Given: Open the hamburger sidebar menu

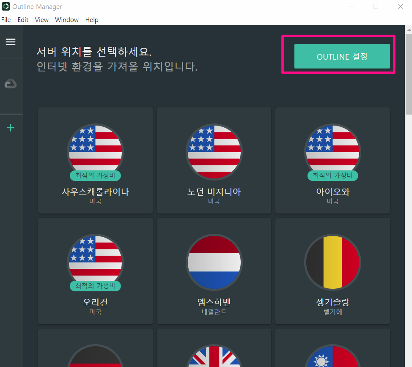Looking at the screenshot, I should pyautogui.click(x=11, y=42).
